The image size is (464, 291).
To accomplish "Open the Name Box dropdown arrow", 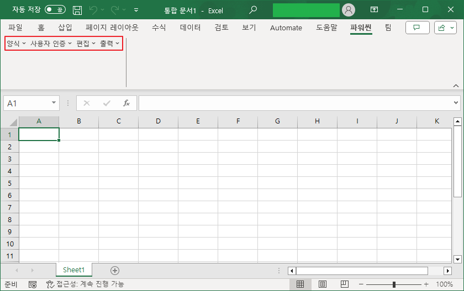I will coord(54,103).
